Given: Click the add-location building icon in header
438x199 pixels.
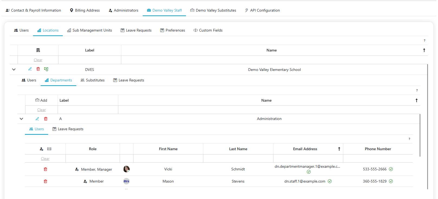Looking at the screenshot, I should (38, 50).
